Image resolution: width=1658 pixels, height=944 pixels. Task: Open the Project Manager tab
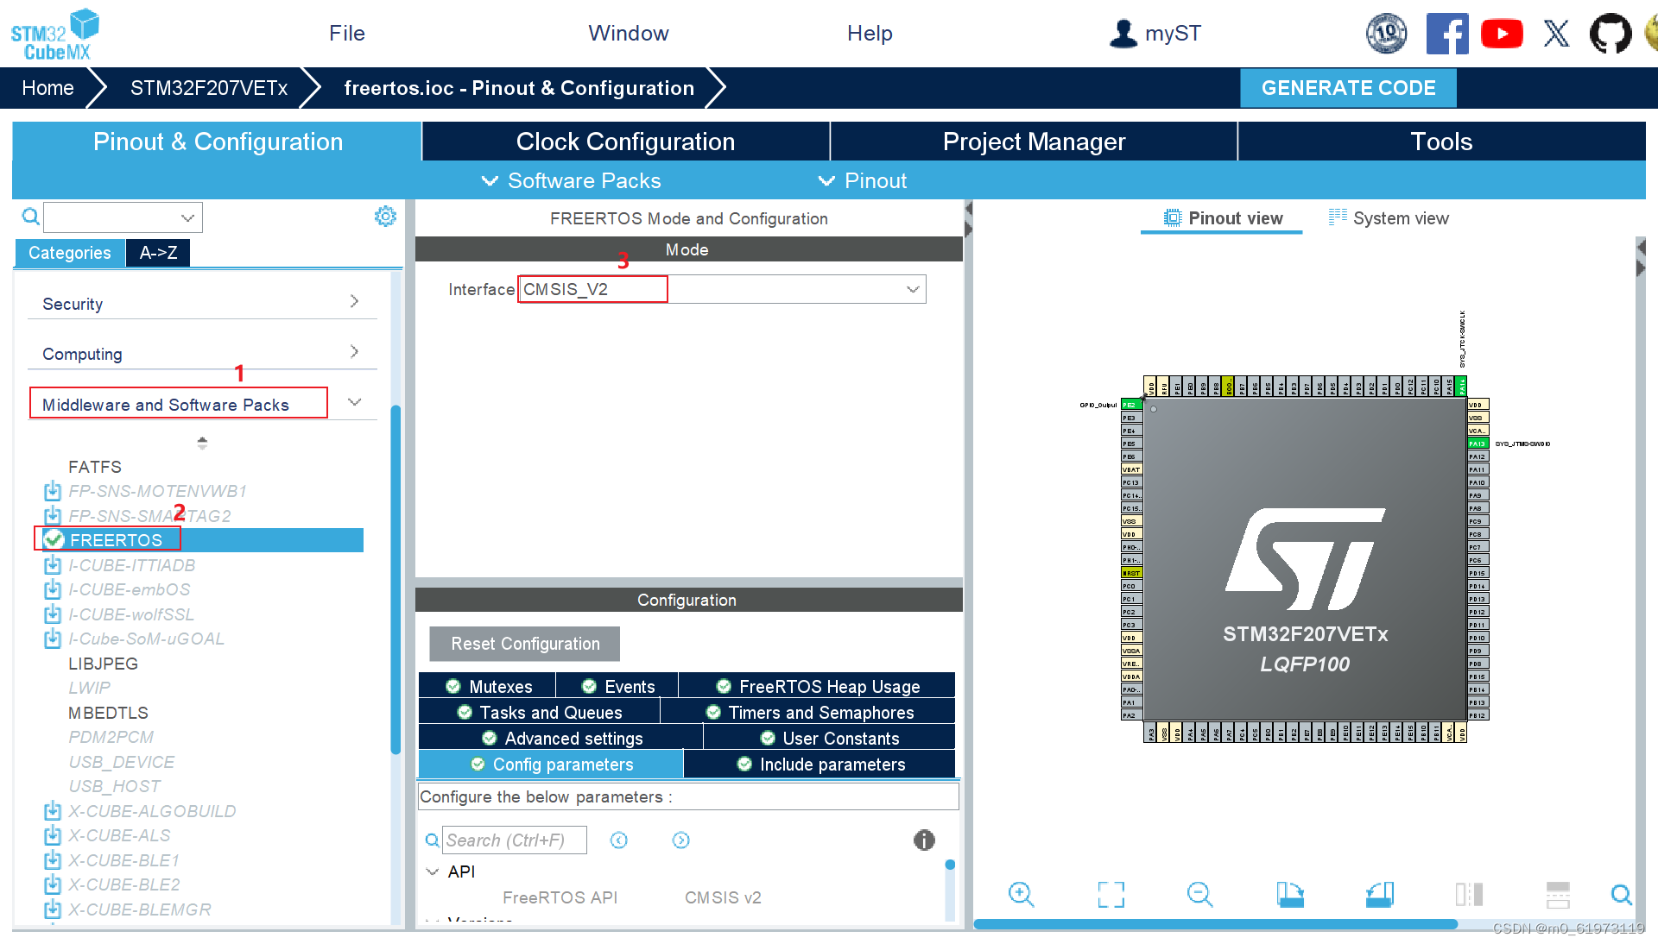1034,141
